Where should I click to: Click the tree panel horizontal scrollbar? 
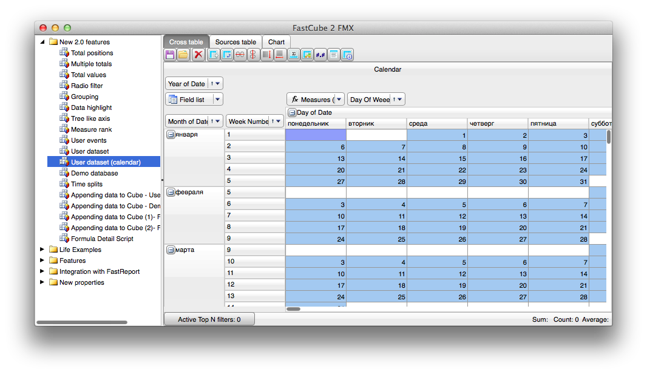(82, 322)
